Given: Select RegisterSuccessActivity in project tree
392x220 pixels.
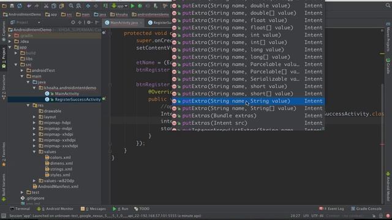Looking at the screenshot, I should pyautogui.click(x=78, y=100).
